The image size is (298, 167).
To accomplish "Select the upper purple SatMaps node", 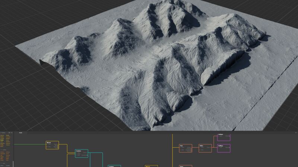I will [x=224, y=137].
